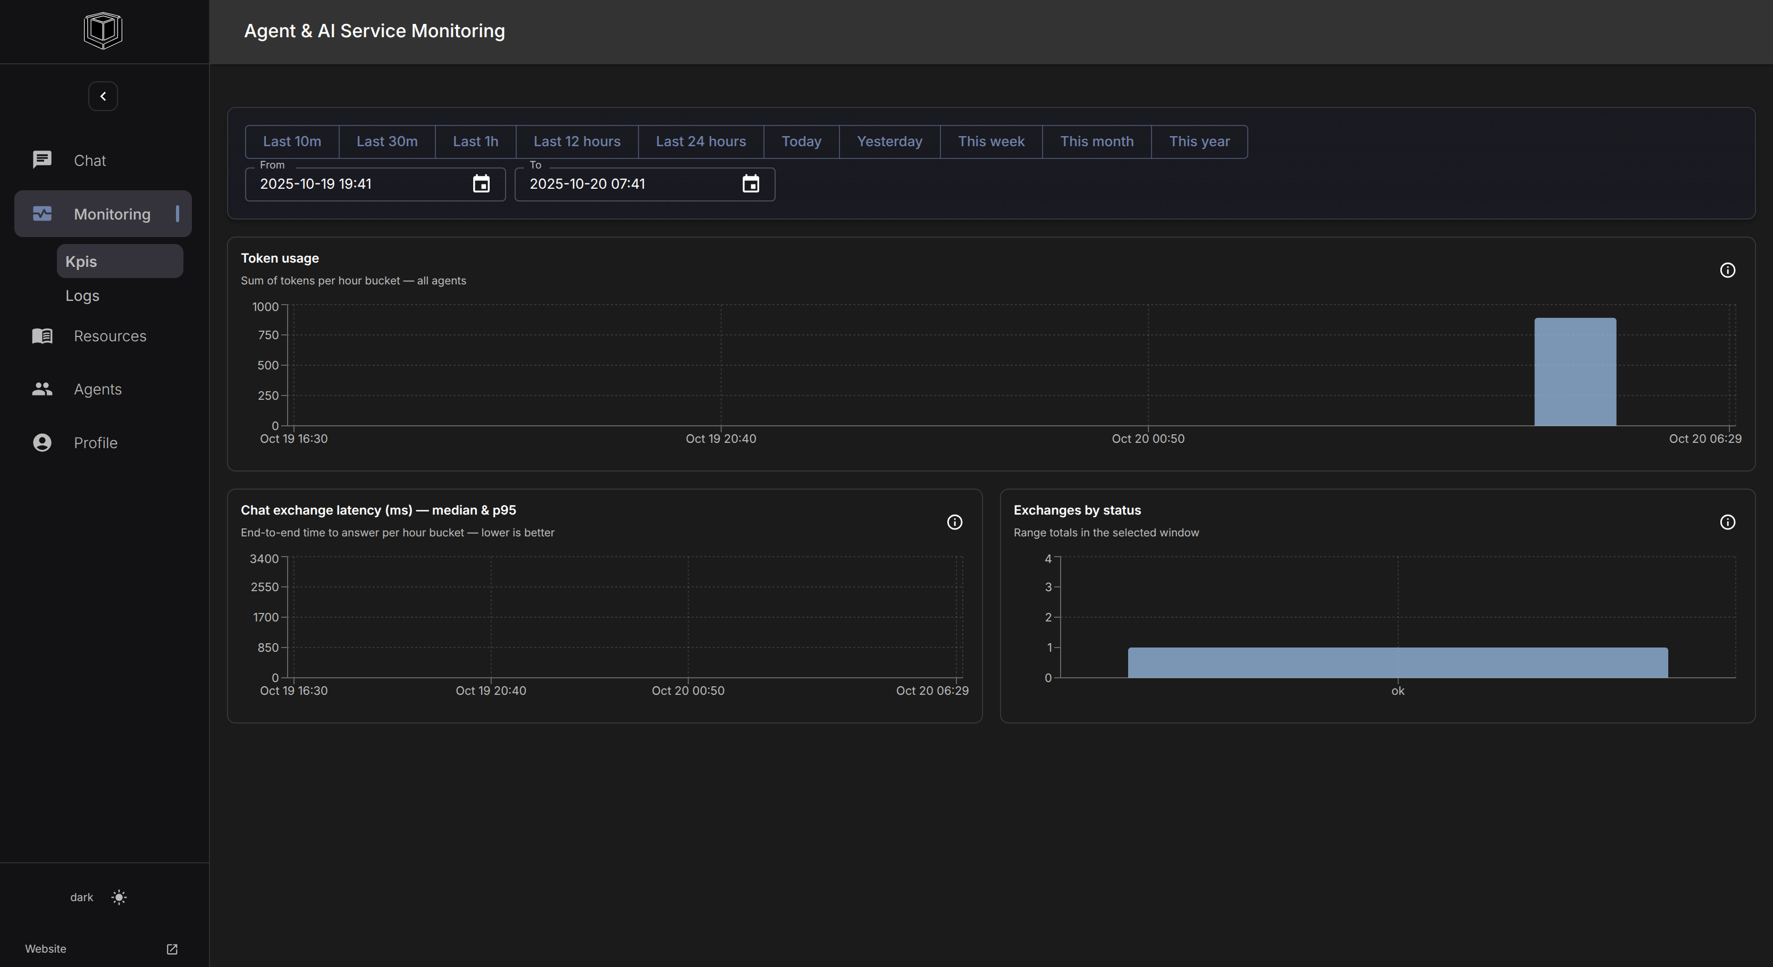The height and width of the screenshot is (967, 1773).
Task: Click the token usage bar
Action: tap(1574, 372)
